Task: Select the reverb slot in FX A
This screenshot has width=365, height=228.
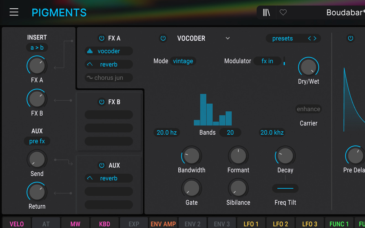Action: click(109, 64)
